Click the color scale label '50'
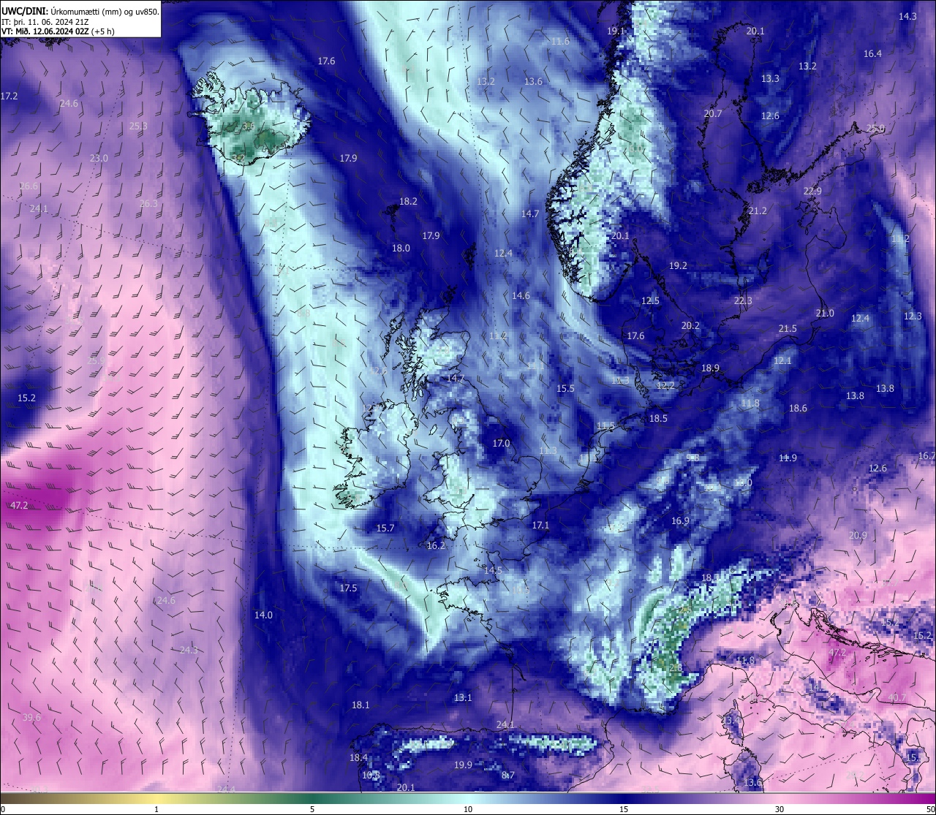The height and width of the screenshot is (815, 936). coord(930,809)
